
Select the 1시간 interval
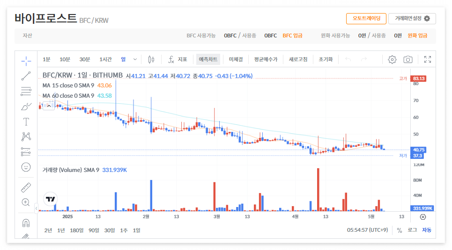pyautogui.click(x=105, y=59)
